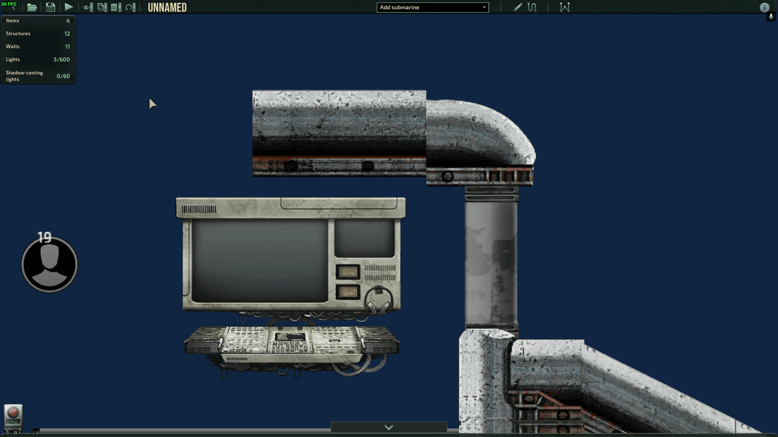Open the Add submarine dropdown
Image resolution: width=778 pixels, height=437 pixels.
click(x=432, y=7)
